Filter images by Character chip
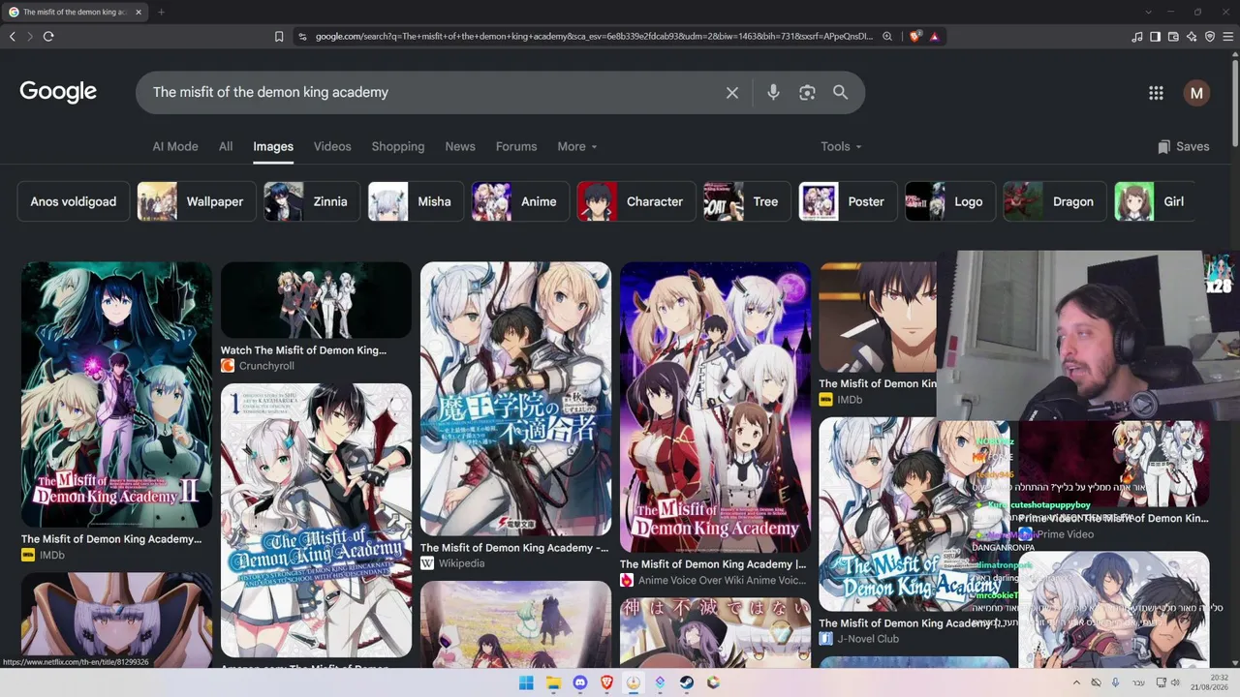This screenshot has height=697, width=1240. coord(636,201)
